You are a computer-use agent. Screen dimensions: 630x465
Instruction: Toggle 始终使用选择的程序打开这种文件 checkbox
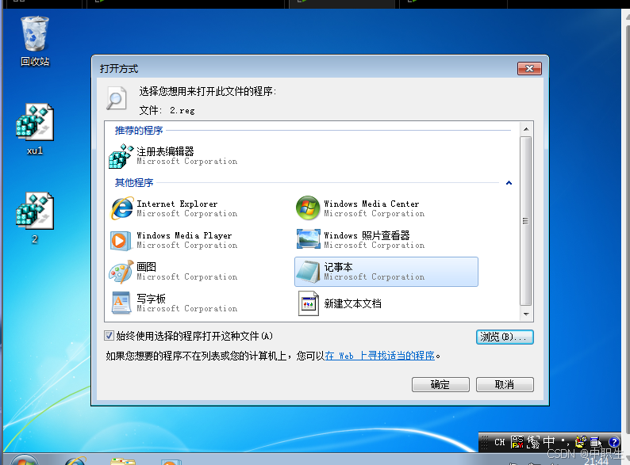(x=109, y=335)
